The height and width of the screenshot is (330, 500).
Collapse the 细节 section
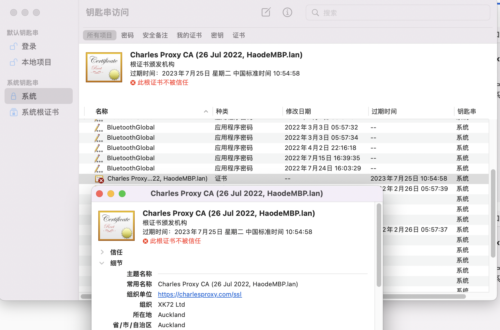(x=102, y=263)
